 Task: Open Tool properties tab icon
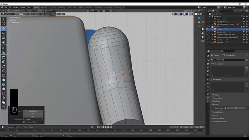point(208,56)
